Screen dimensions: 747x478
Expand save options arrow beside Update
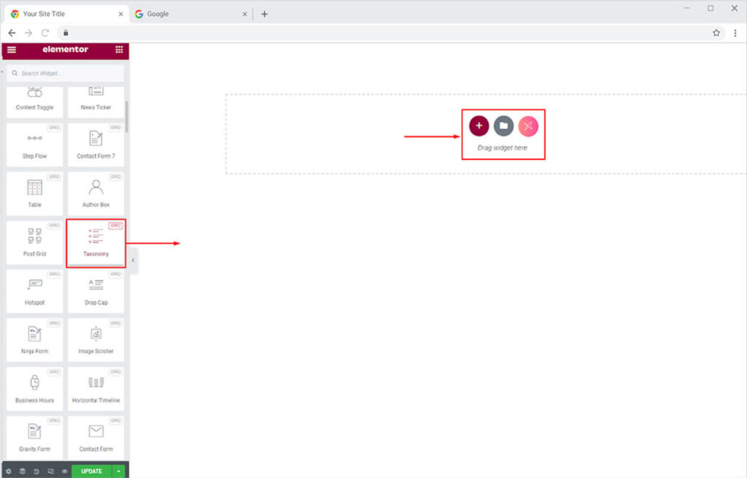[119, 471]
